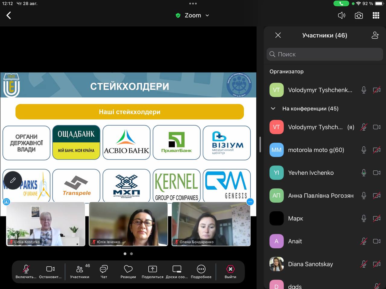386x289 pixels.
Task: Select participant Anait name
Action: [x=295, y=241]
